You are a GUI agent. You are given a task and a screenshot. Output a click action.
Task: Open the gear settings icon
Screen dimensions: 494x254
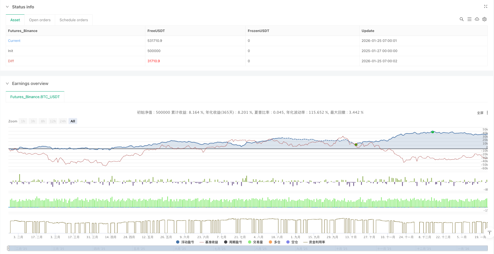click(x=484, y=19)
